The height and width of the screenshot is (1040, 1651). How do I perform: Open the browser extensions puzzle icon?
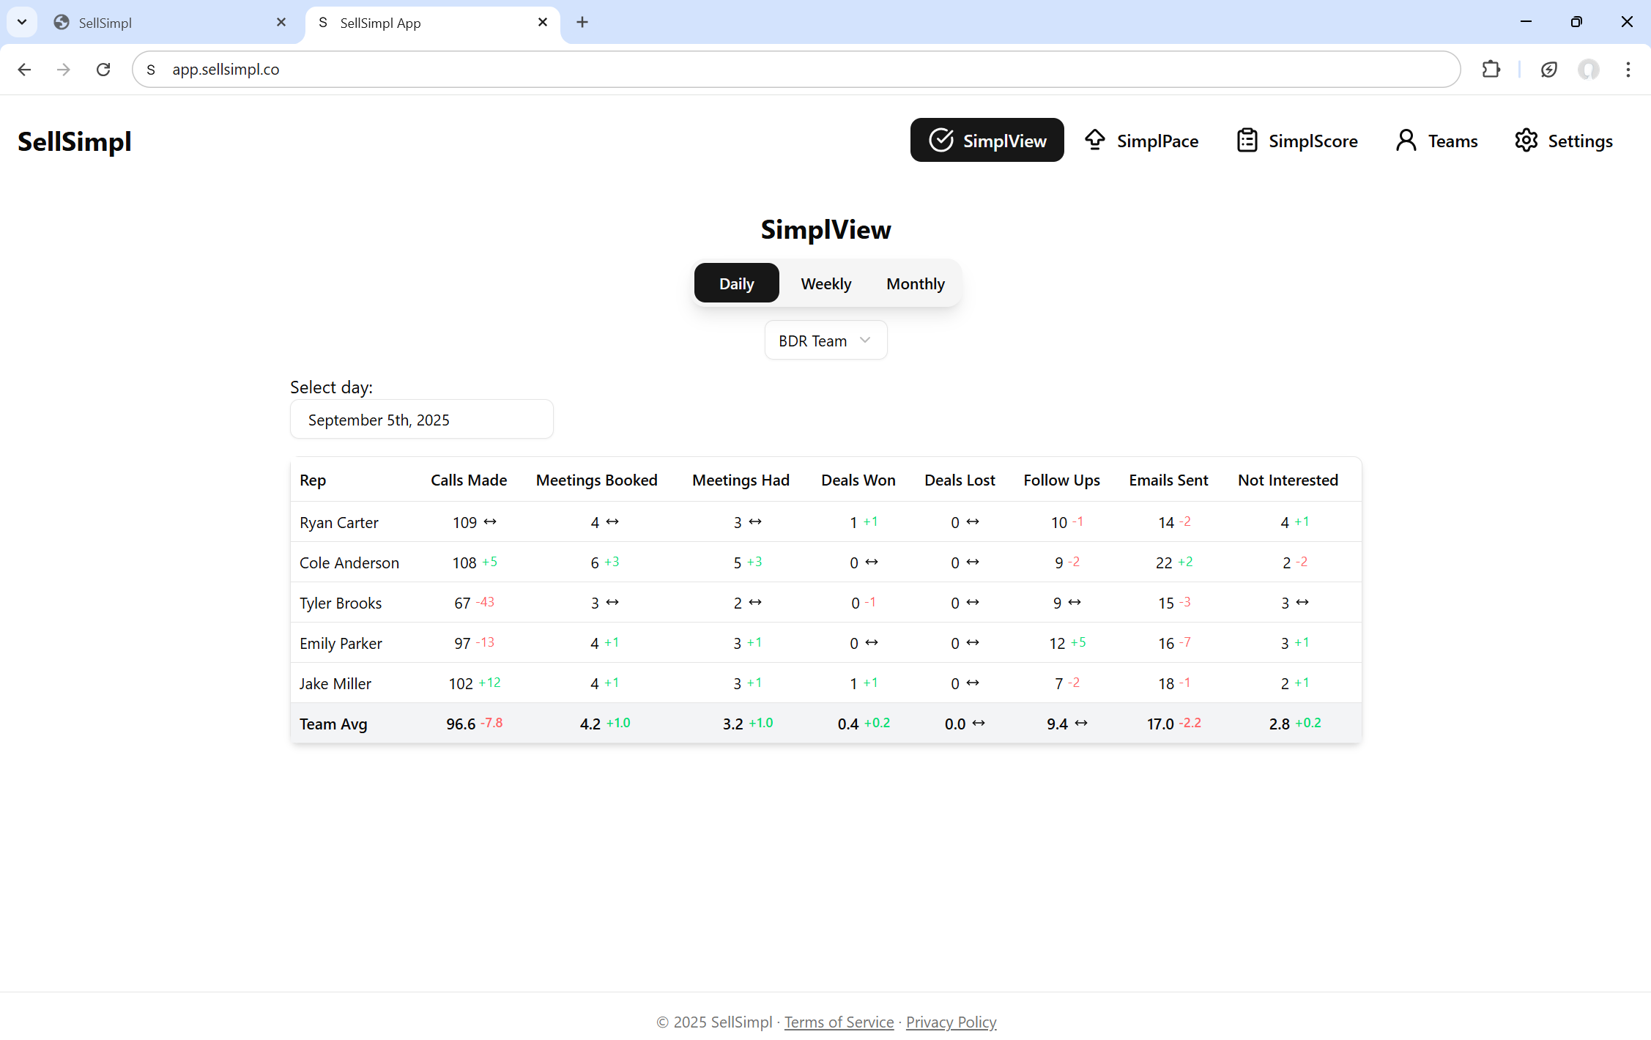coord(1491,69)
